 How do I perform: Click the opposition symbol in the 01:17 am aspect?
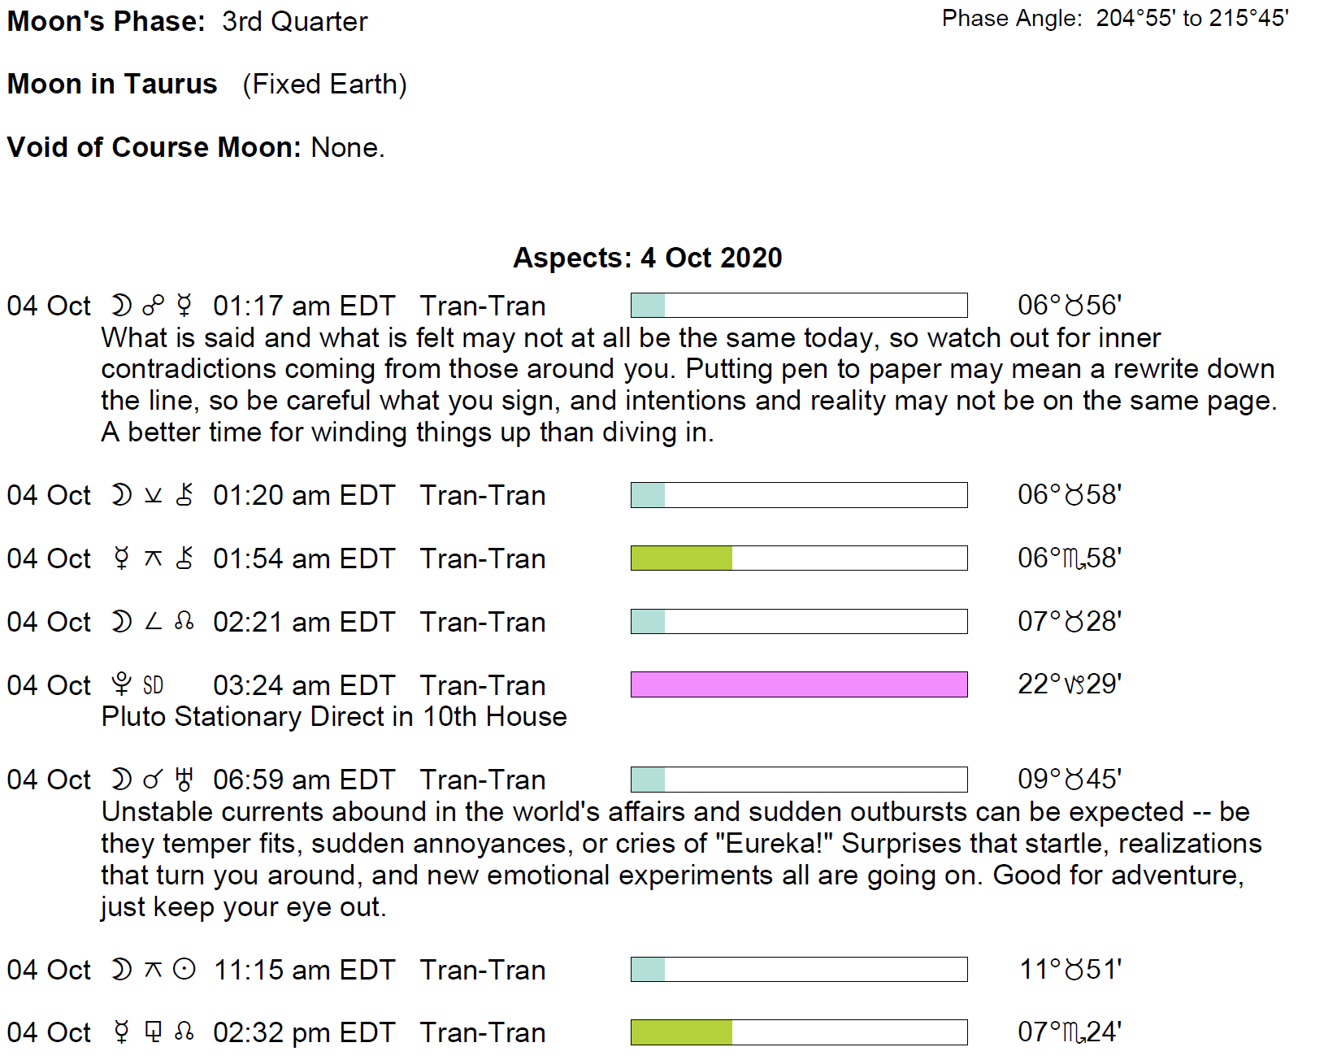153,306
